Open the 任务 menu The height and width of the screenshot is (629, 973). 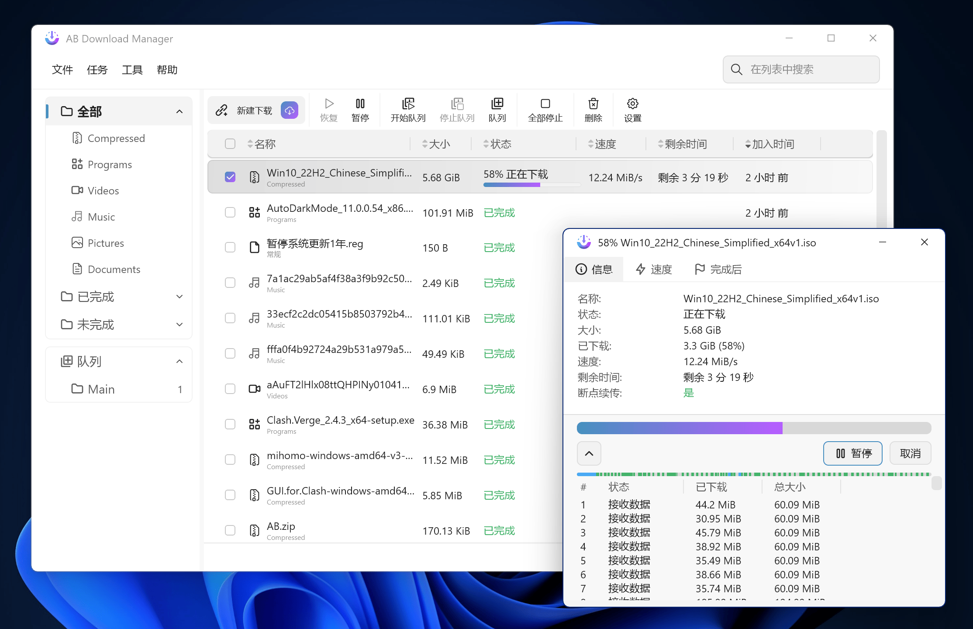97,70
